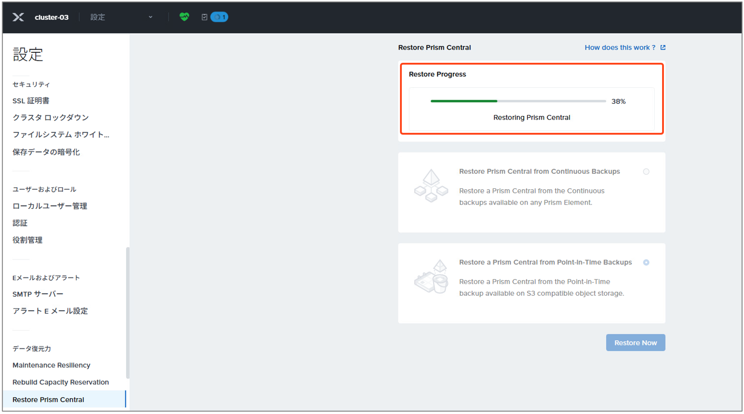Screen dimensions: 744x414
Task: Click the Restore Prism Central from Continuous Backups title
Action: [x=539, y=172]
